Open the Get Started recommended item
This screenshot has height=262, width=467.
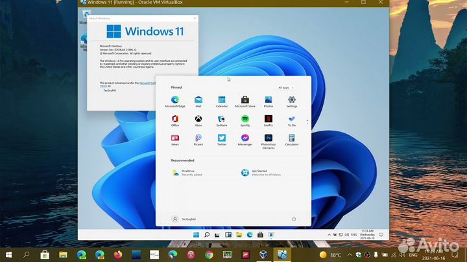pyautogui.click(x=261, y=173)
